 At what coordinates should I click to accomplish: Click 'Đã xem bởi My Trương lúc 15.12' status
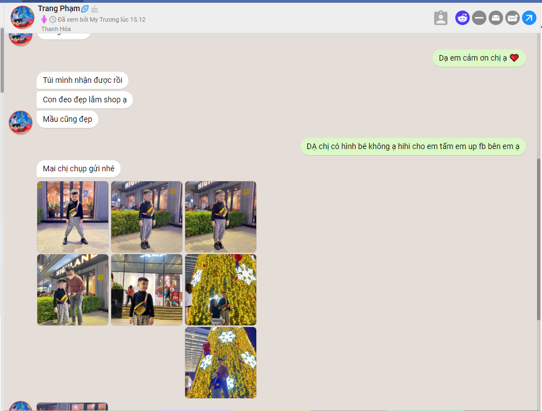pyautogui.click(x=102, y=19)
